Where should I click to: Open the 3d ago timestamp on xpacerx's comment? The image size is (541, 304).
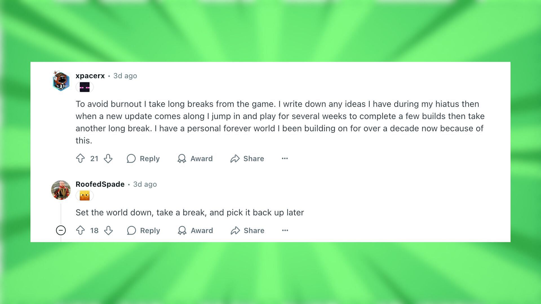(125, 76)
